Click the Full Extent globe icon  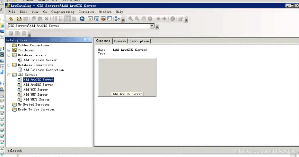tap(150, 19)
